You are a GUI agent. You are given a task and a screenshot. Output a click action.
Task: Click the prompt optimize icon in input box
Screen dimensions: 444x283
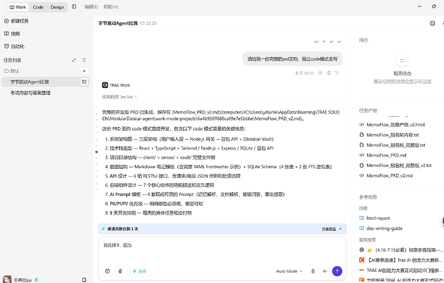[x=108, y=271]
